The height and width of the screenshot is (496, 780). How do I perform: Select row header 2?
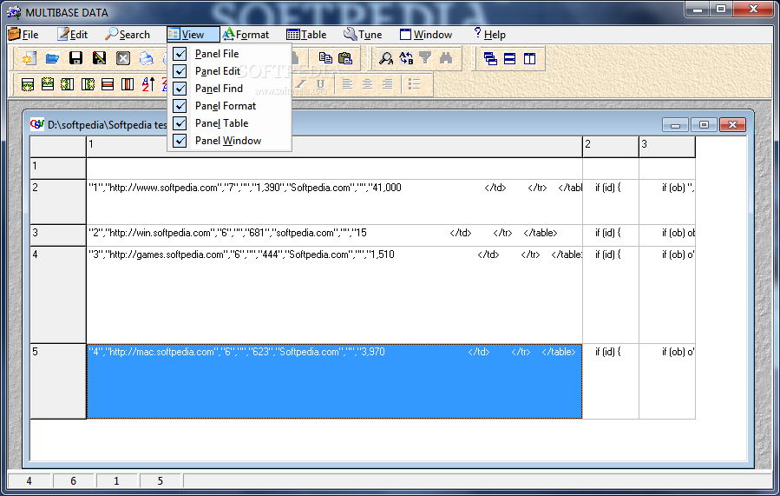tap(58, 202)
